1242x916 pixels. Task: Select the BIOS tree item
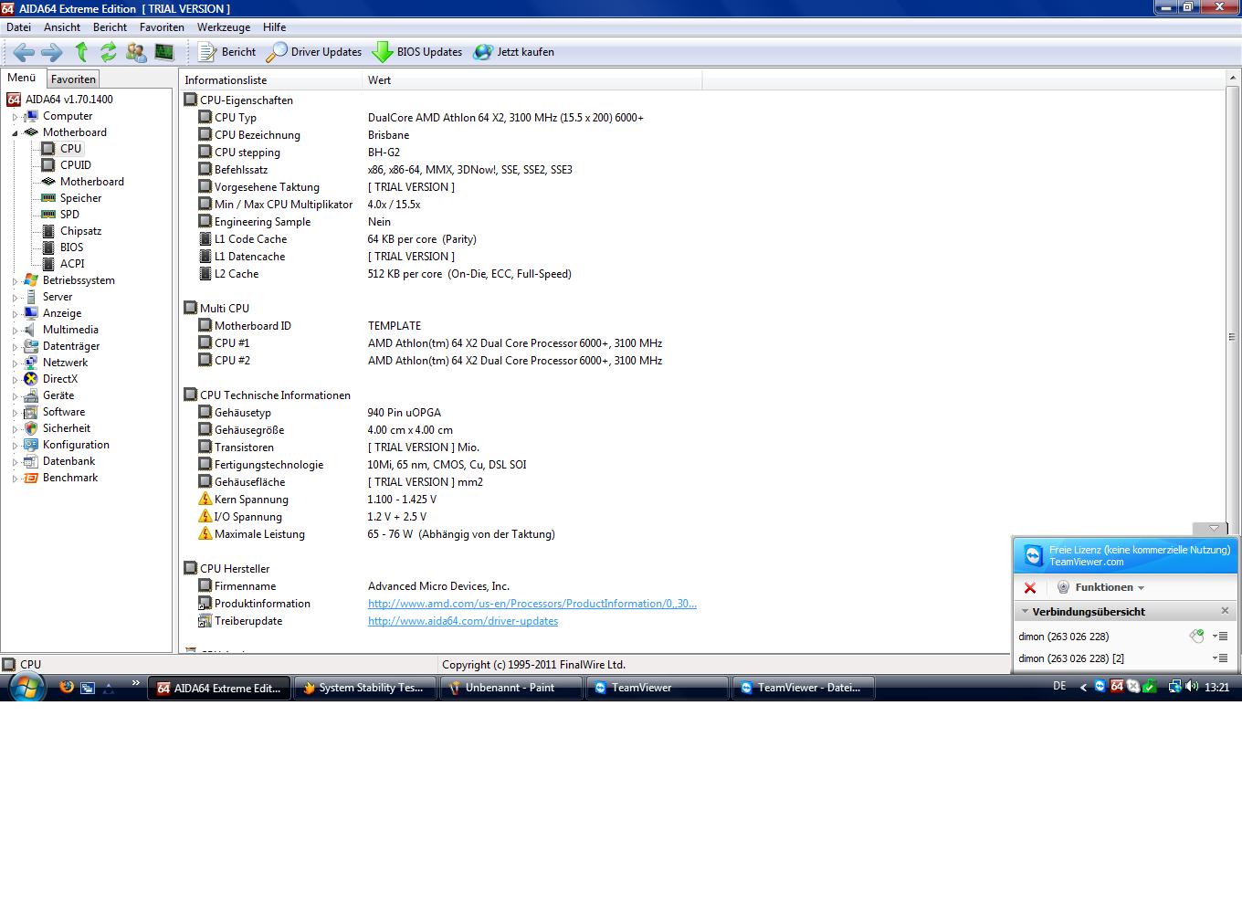point(72,247)
